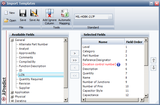
Task: Move selected field up with arrow
Action: tap(154, 61)
